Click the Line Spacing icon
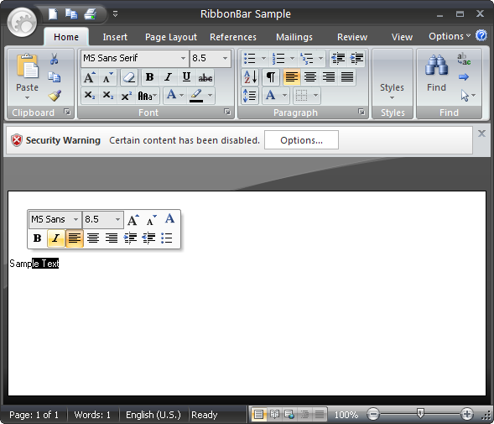This screenshot has height=424, width=494. [250, 96]
